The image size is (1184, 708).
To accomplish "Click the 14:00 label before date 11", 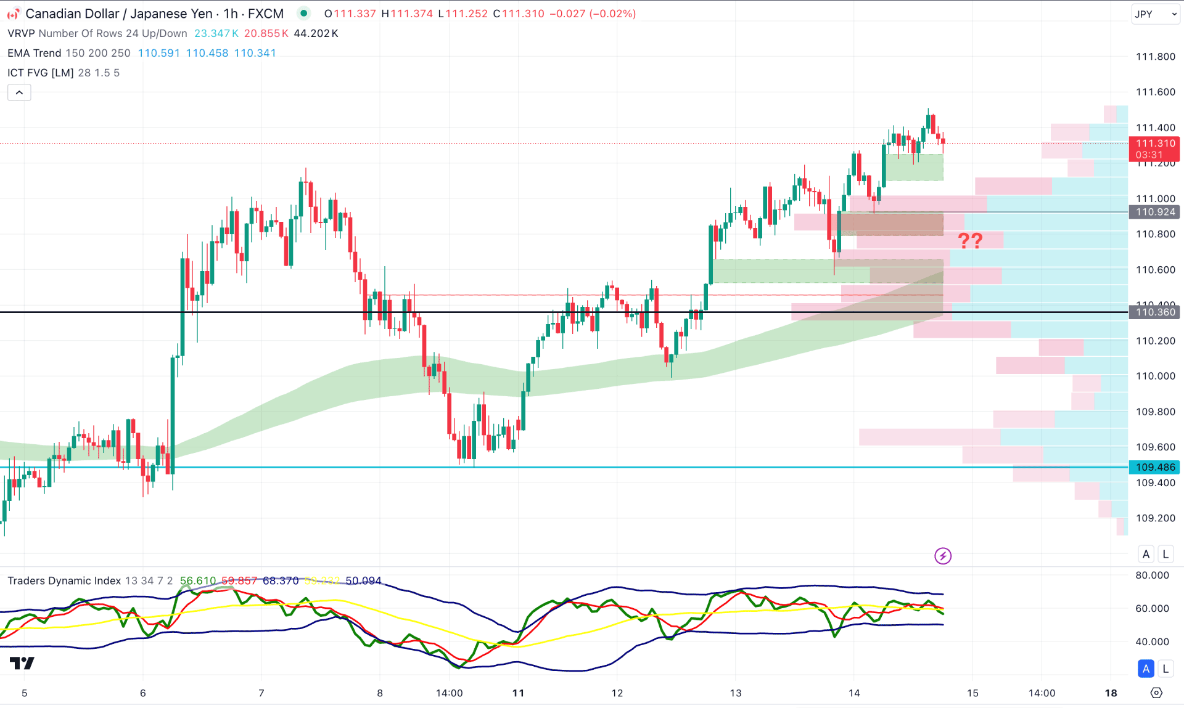I will 449,693.
